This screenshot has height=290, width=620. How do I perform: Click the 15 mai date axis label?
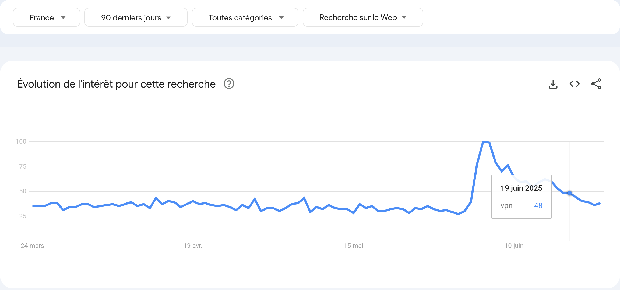click(353, 246)
